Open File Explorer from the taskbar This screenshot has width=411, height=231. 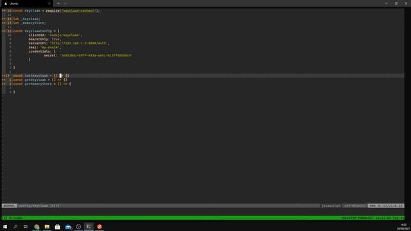47,227
